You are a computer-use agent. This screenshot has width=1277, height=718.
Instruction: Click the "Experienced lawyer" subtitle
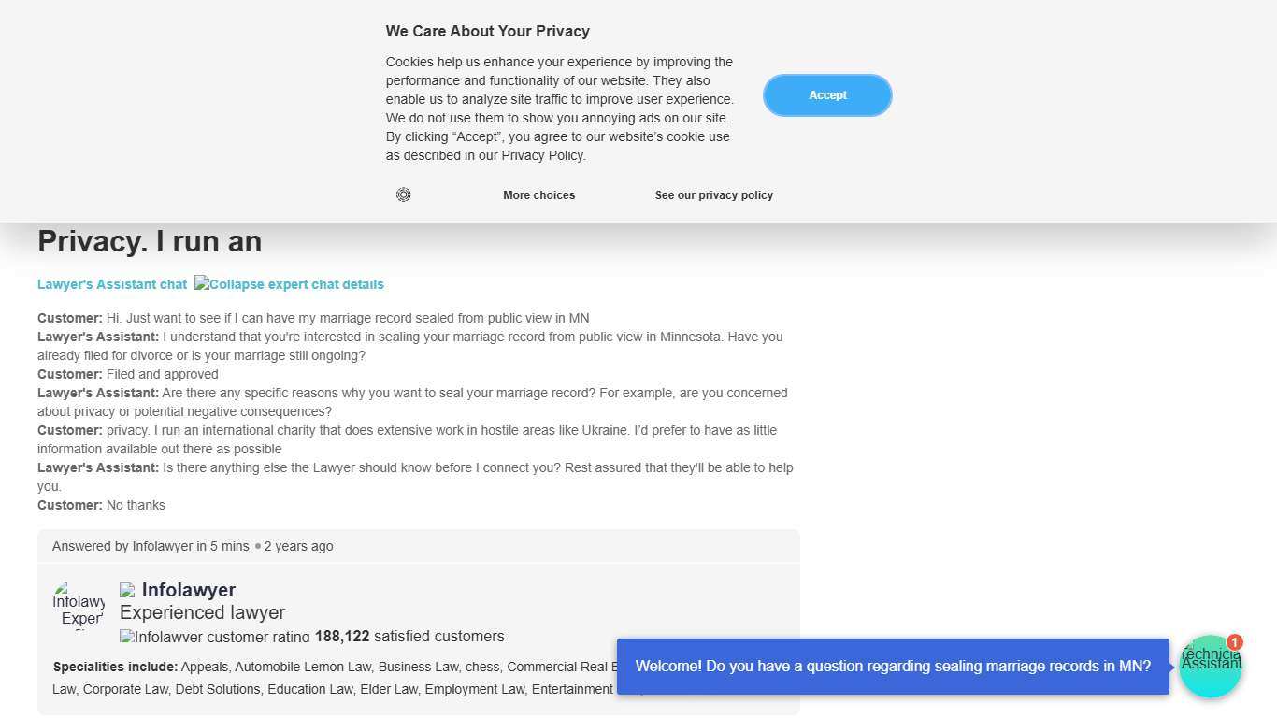click(x=202, y=612)
